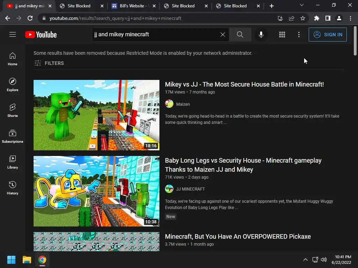The width and height of the screenshot is (358, 268).
Task: Open Library in the sidebar
Action: [13, 162]
